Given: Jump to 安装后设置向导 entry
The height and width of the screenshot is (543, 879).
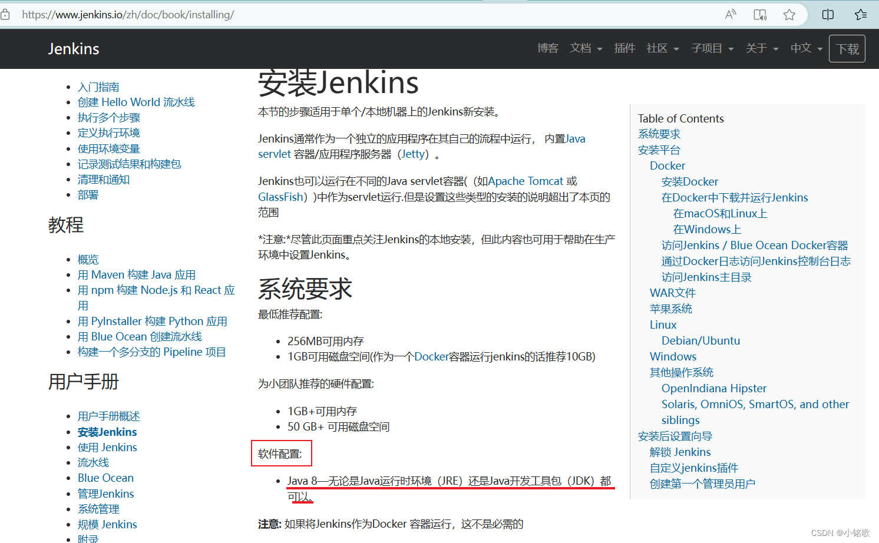Looking at the screenshot, I should point(675,436).
